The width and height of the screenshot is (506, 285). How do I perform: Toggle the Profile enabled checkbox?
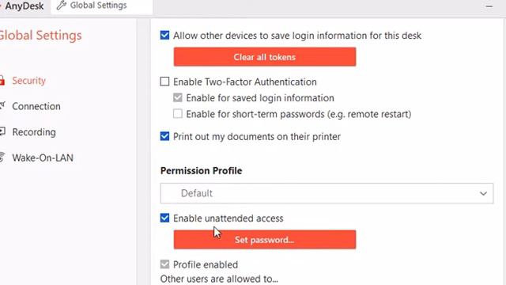pyautogui.click(x=164, y=264)
